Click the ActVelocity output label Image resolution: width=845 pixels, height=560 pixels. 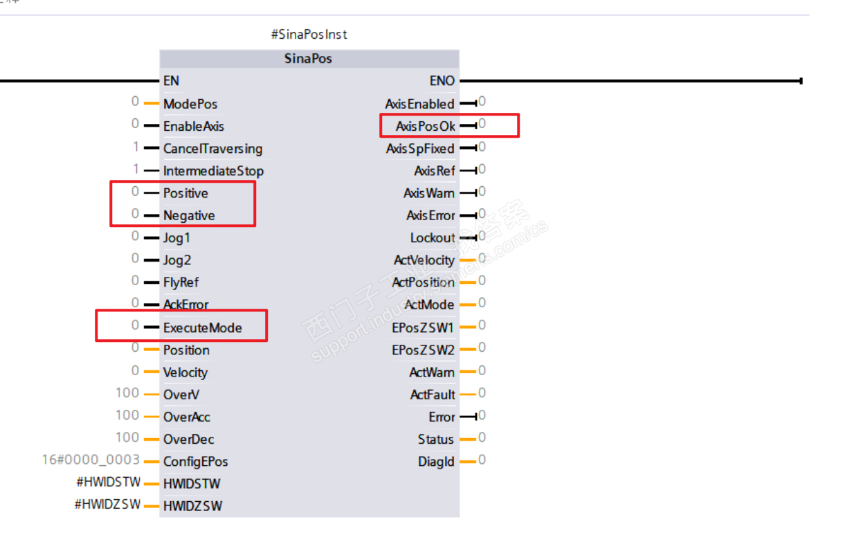pos(424,260)
